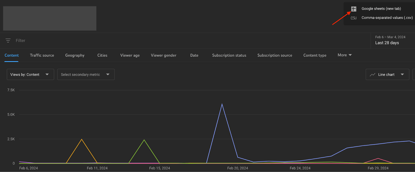Click the Google Sheets export icon
Screen dimensions: 415x172
354,9
